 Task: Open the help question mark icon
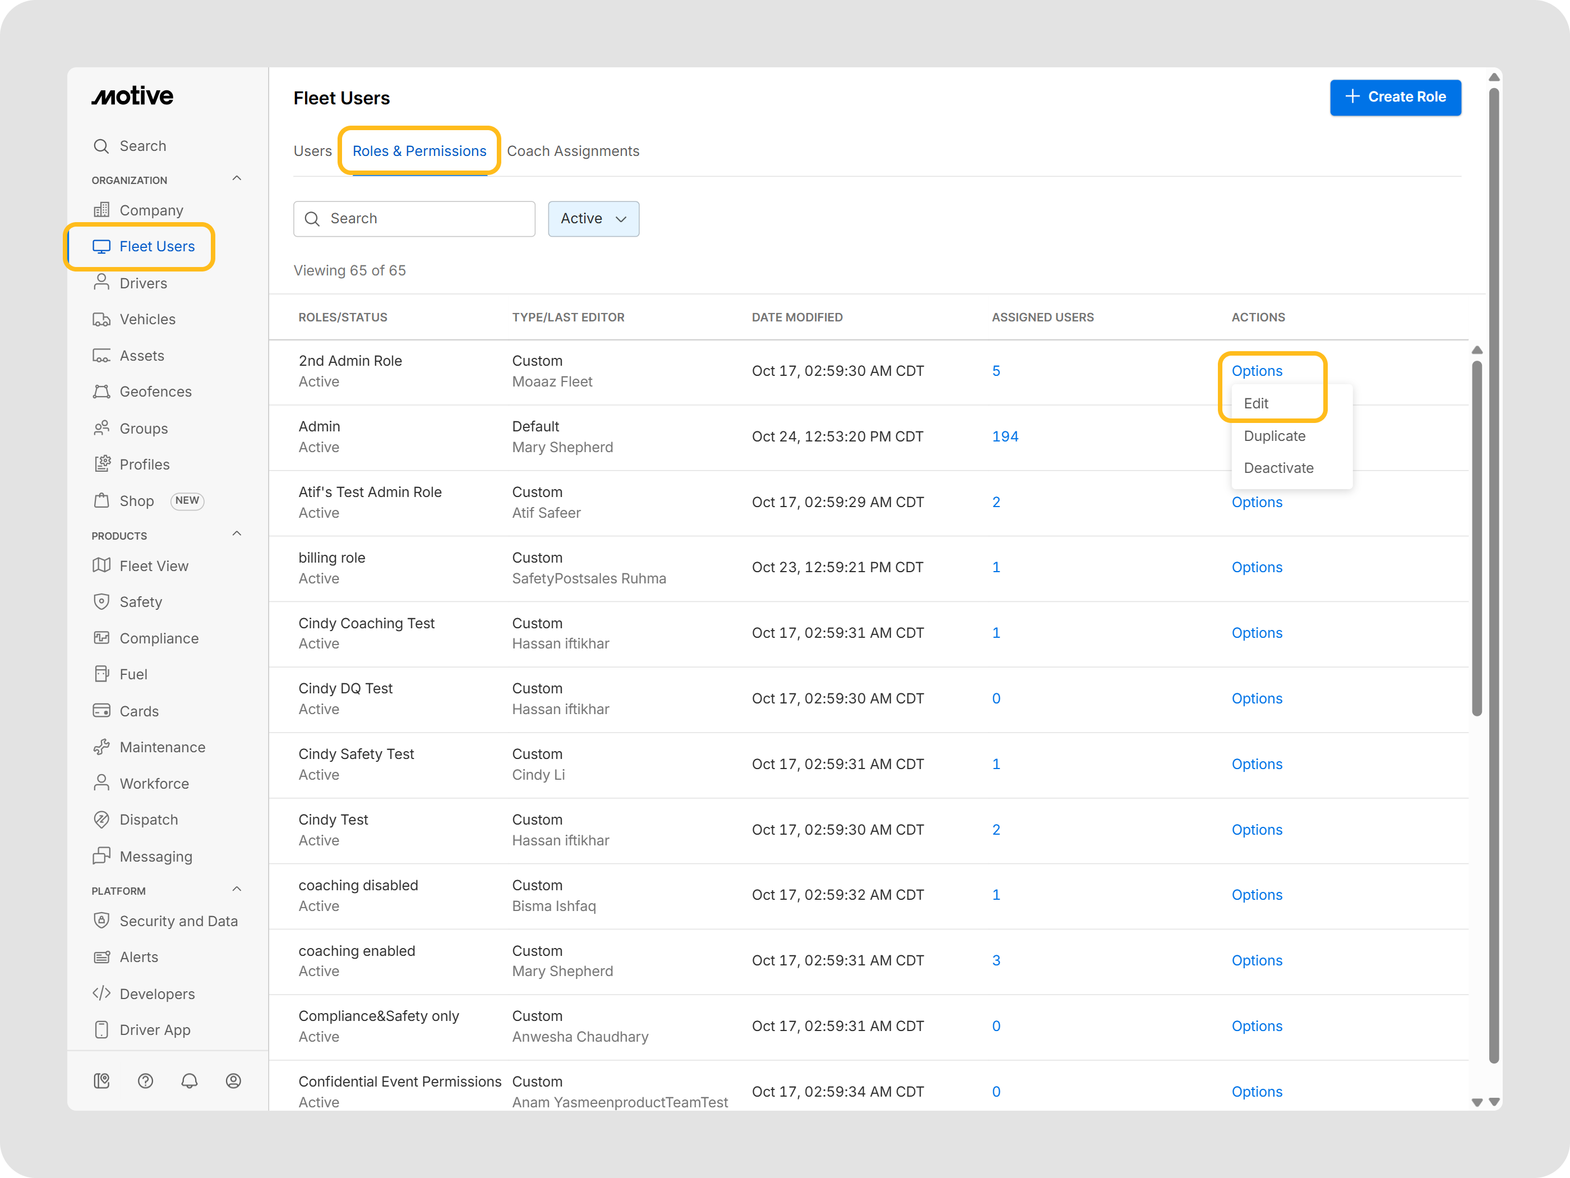(145, 1080)
